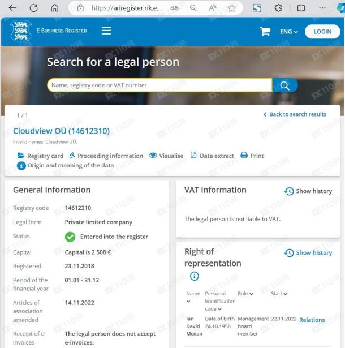The image size is (345, 348).
Task: Open Proceeding information
Action: click(x=106, y=156)
